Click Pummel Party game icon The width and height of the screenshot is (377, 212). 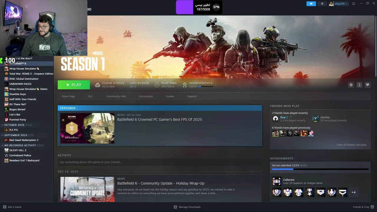point(6,120)
